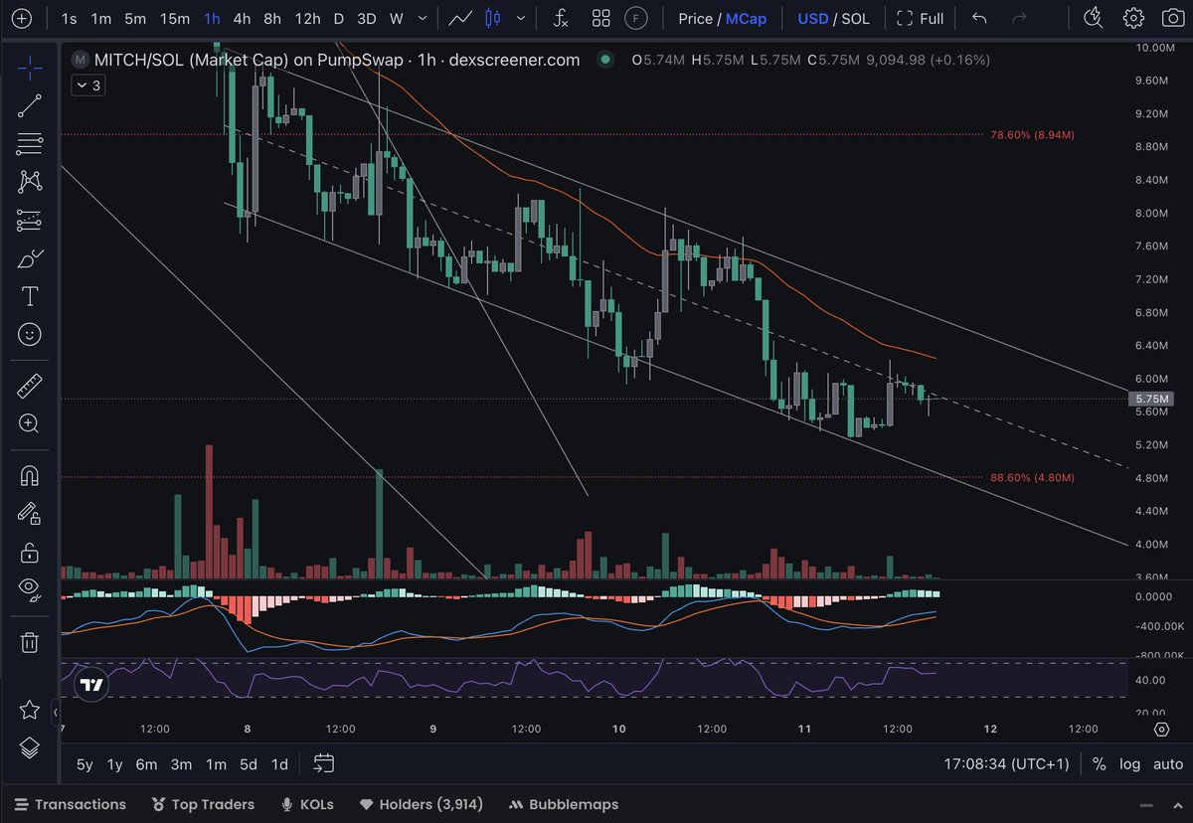
Task: Toggle Full screen mode
Action: click(920, 18)
